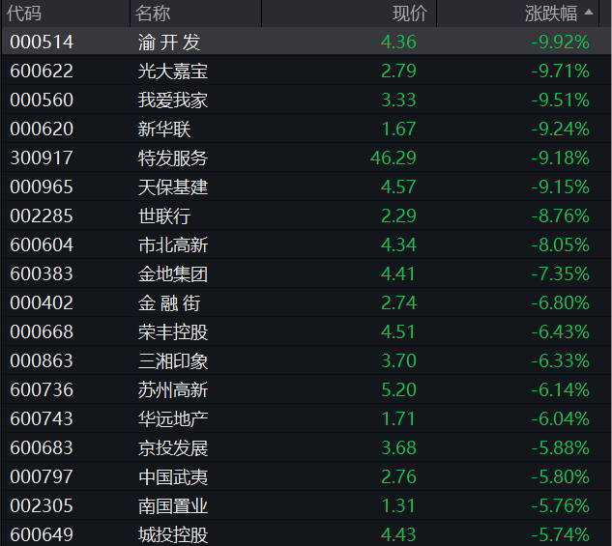Select stock code 000863
This screenshot has height=546, width=612.
click(x=42, y=360)
